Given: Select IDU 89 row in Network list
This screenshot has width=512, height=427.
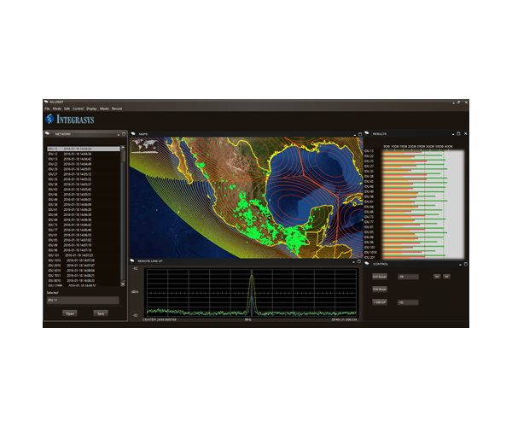Looking at the screenshot, I should tap(84, 245).
